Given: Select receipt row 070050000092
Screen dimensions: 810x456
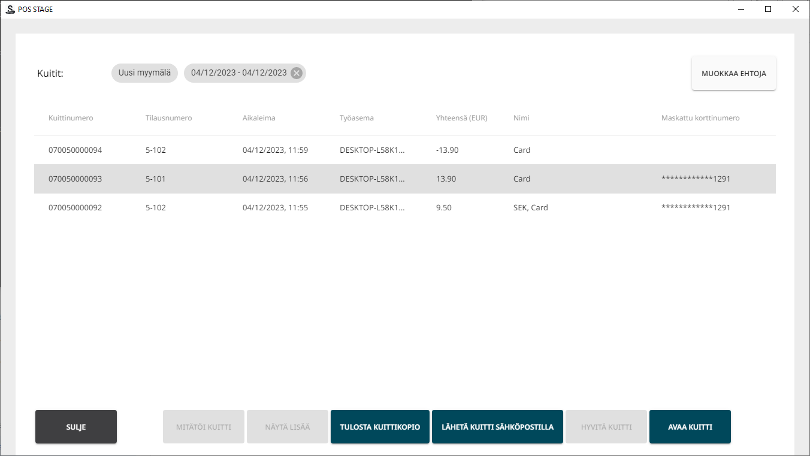Looking at the screenshot, I should point(75,208).
